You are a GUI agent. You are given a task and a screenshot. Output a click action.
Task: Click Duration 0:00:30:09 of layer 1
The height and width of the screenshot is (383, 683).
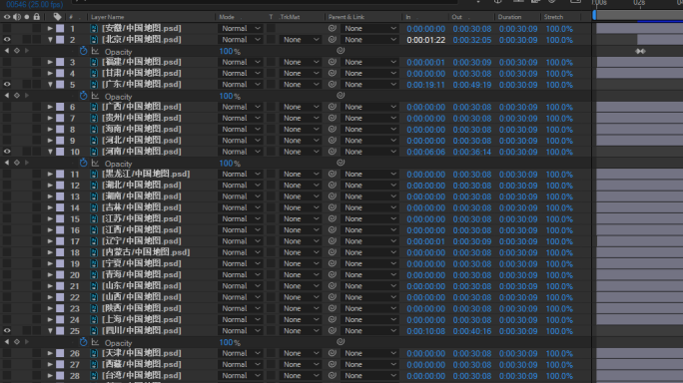518,29
